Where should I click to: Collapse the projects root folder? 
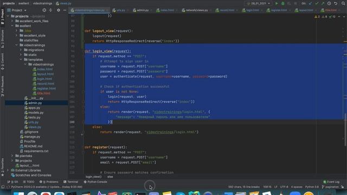coord(8,16)
